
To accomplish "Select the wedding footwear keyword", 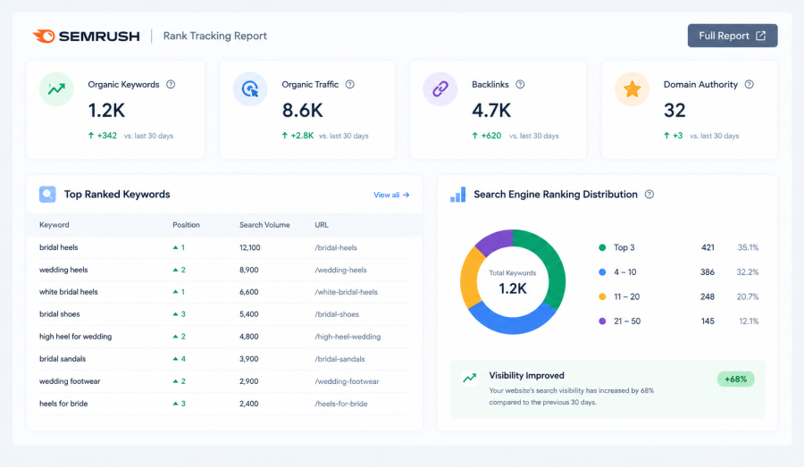I will [70, 381].
